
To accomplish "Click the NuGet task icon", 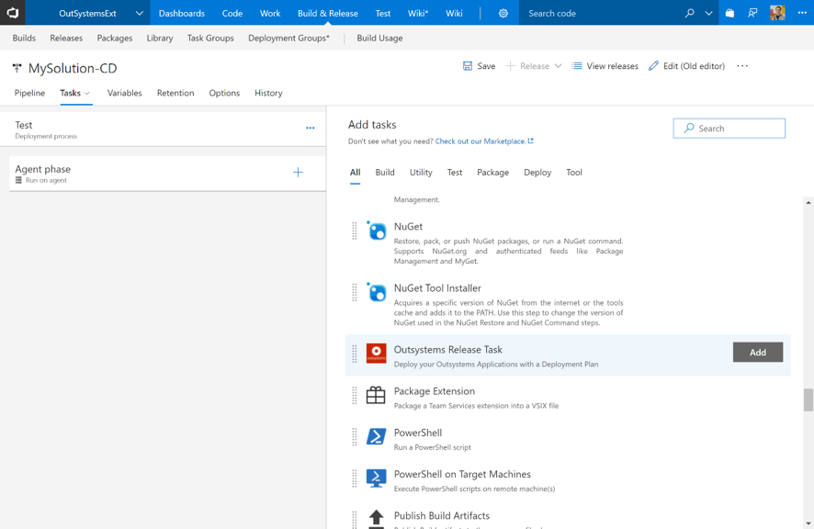I will coord(377,231).
